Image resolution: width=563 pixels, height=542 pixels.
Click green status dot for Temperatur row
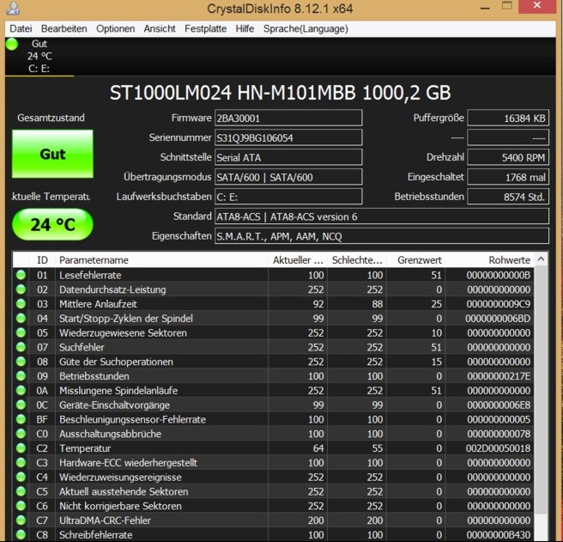coord(21,448)
